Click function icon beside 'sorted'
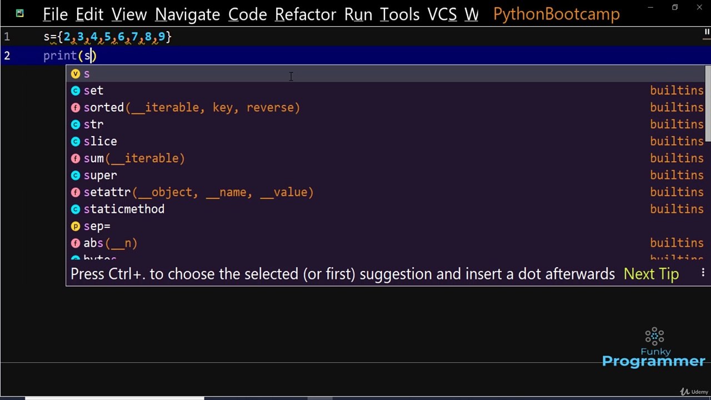This screenshot has width=711, height=400. click(76, 108)
